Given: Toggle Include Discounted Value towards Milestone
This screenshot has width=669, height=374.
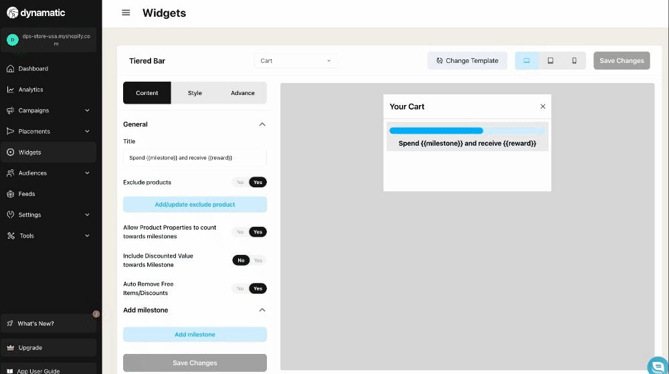Looking at the screenshot, I should coord(249,260).
